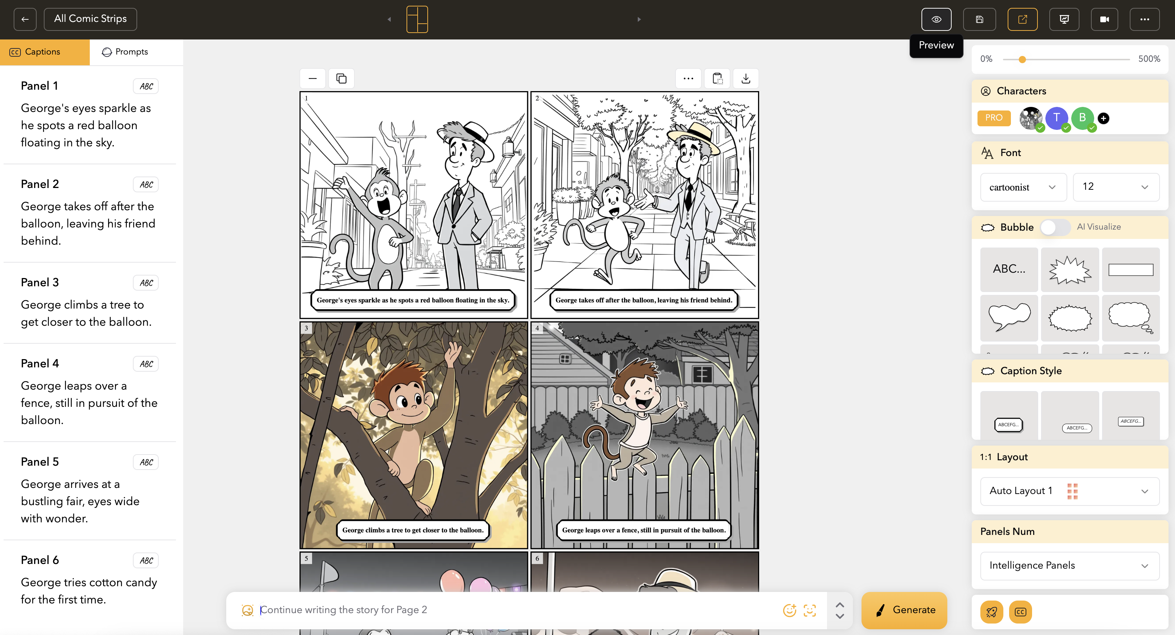This screenshot has height=635, width=1175.
Task: Click Panel 6 caption about cotton candy
Action: coord(89,591)
